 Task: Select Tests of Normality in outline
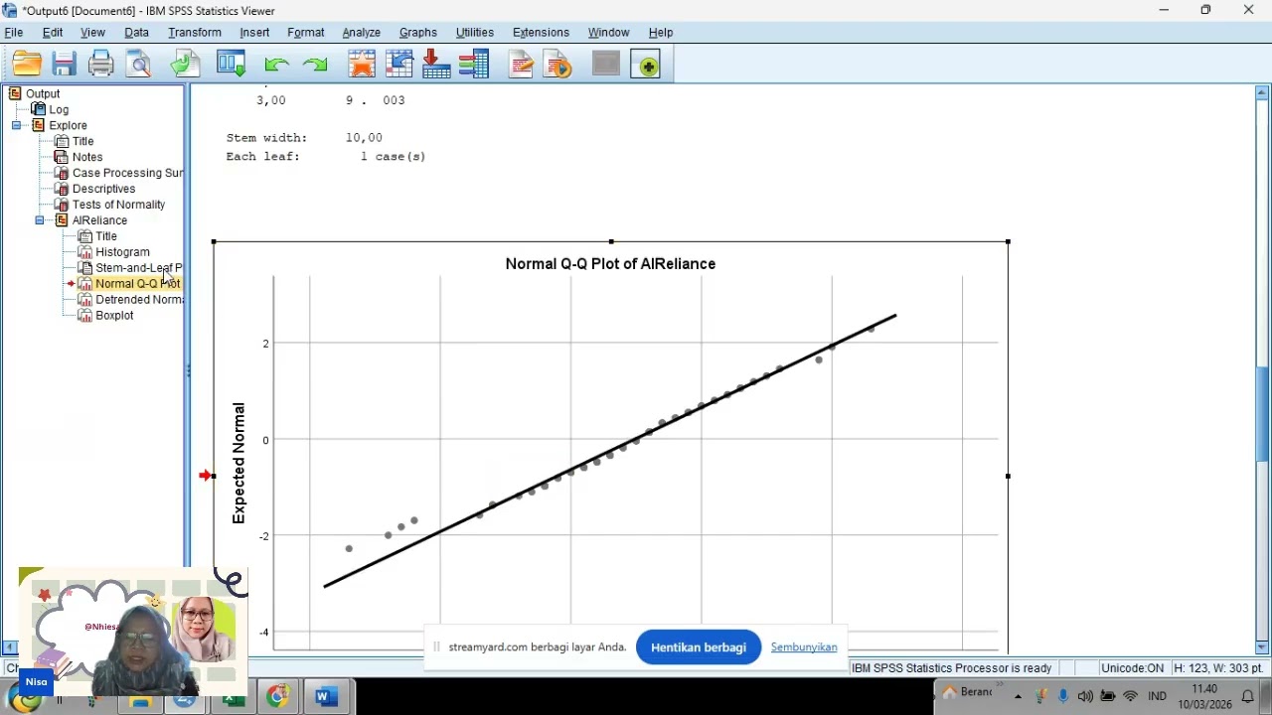coord(118,205)
